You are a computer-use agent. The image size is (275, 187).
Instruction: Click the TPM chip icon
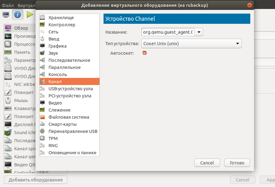[x=43, y=138]
